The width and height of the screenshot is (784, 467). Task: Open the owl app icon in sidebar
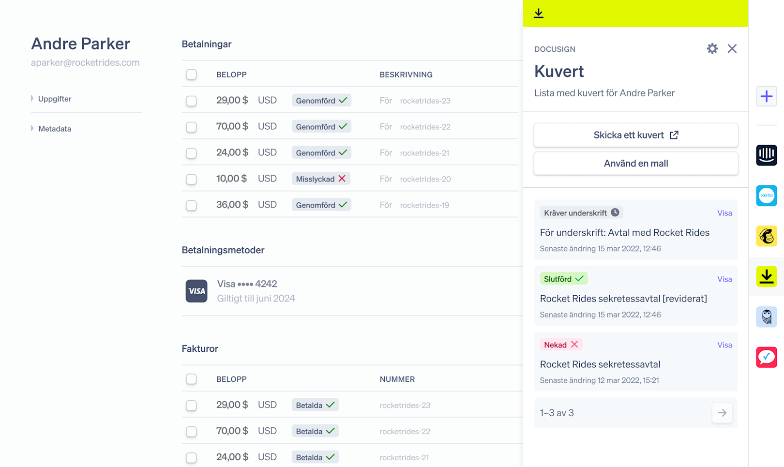click(x=767, y=317)
